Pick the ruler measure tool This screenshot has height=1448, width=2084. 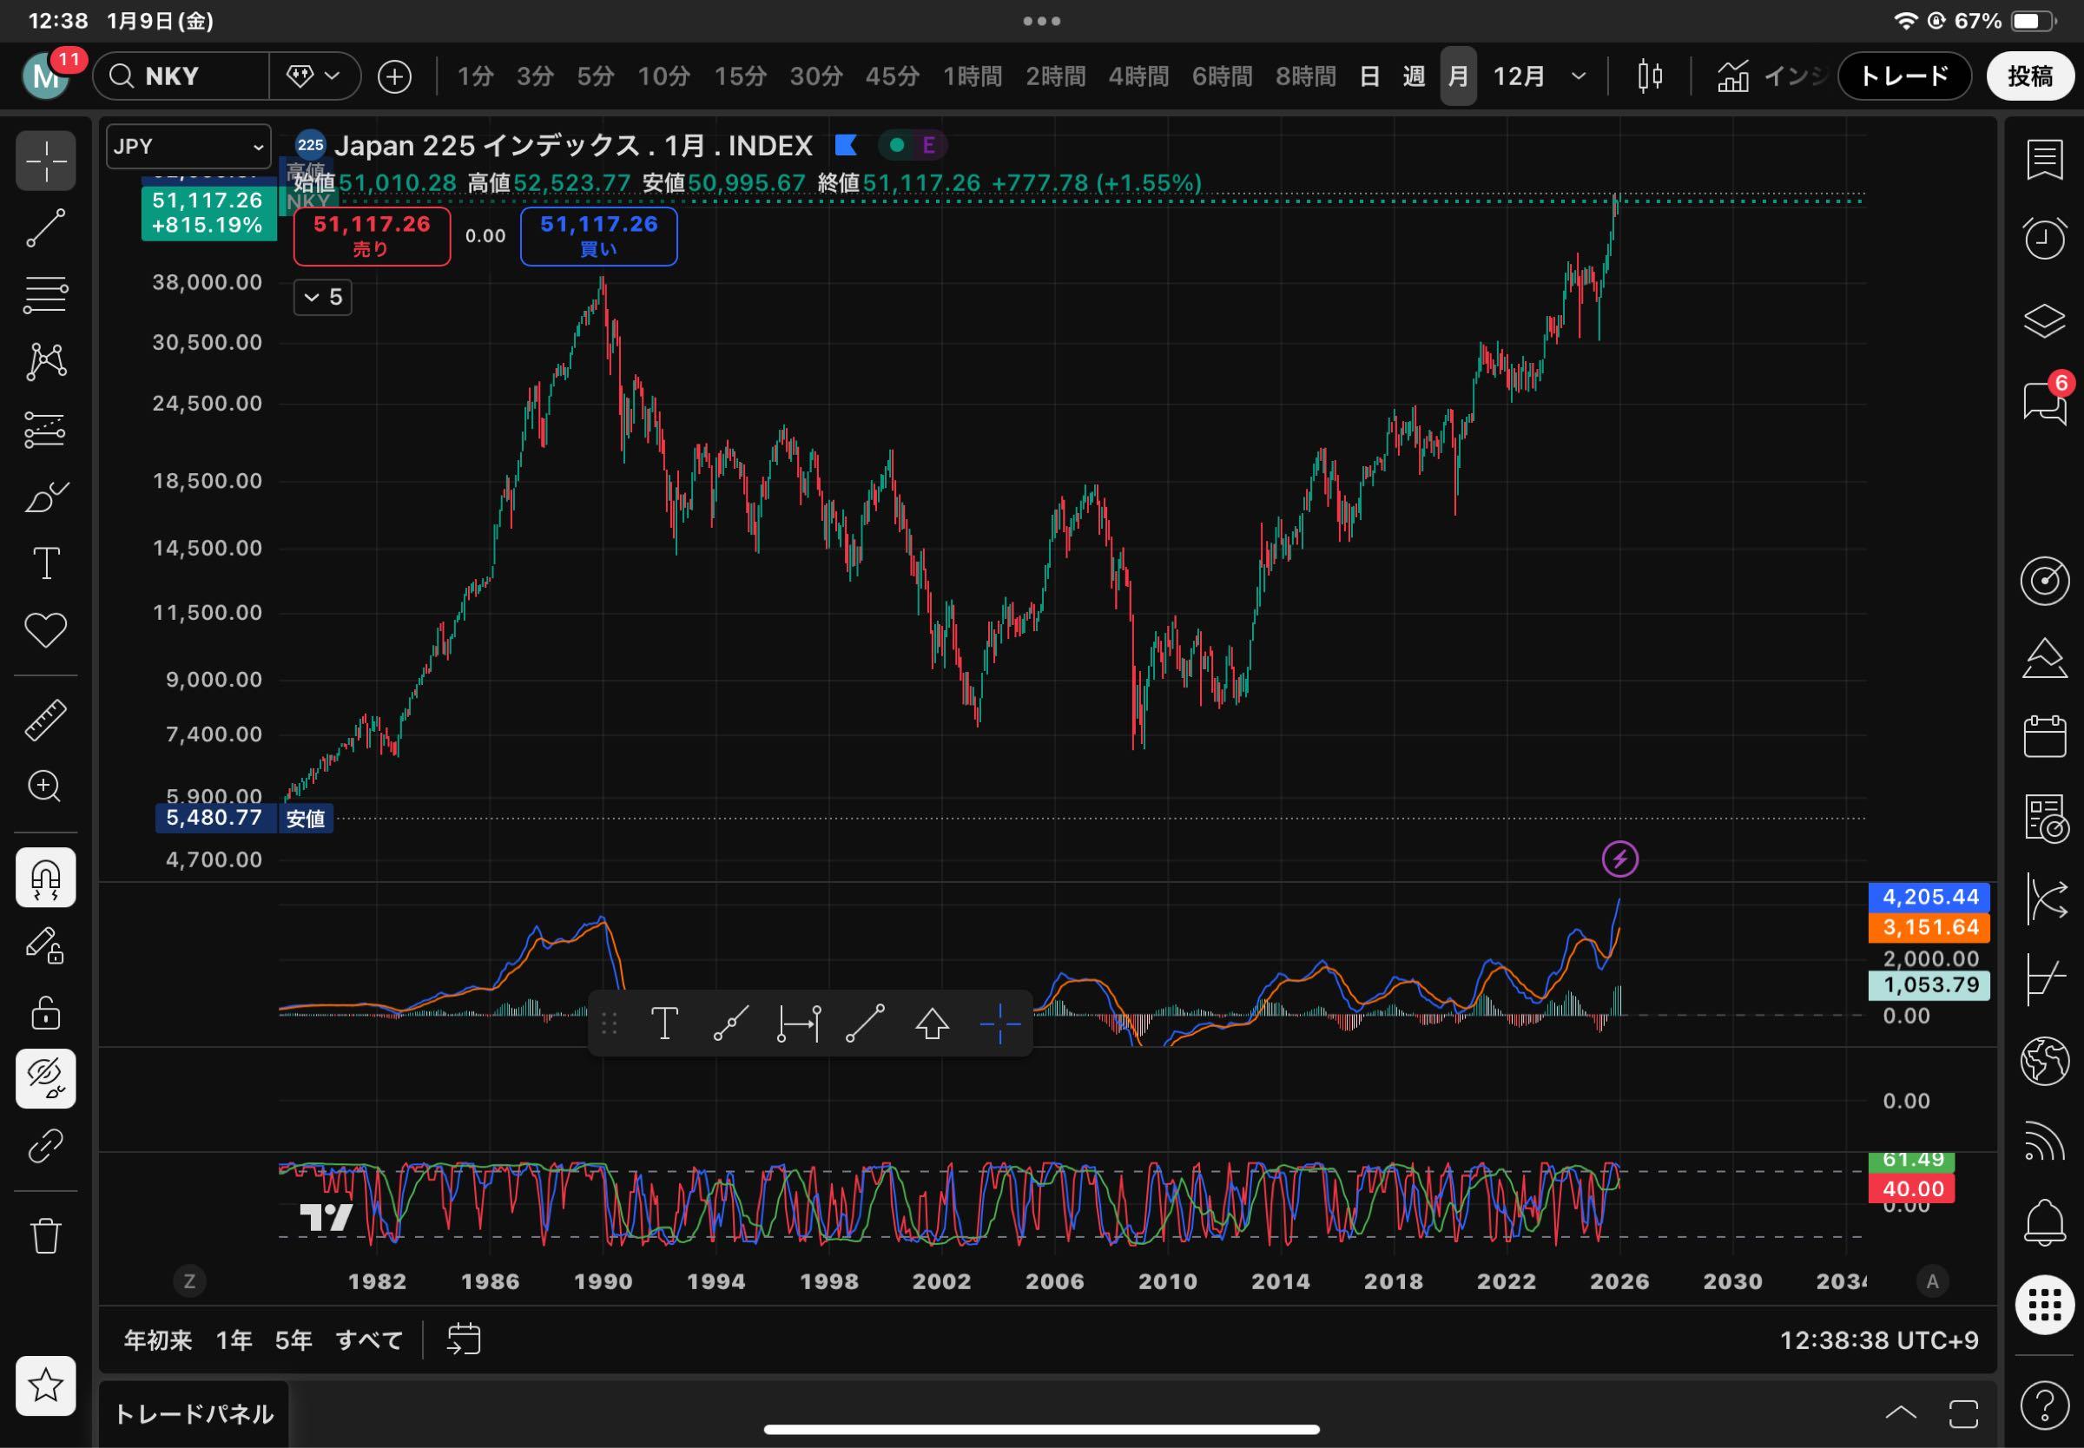45,720
